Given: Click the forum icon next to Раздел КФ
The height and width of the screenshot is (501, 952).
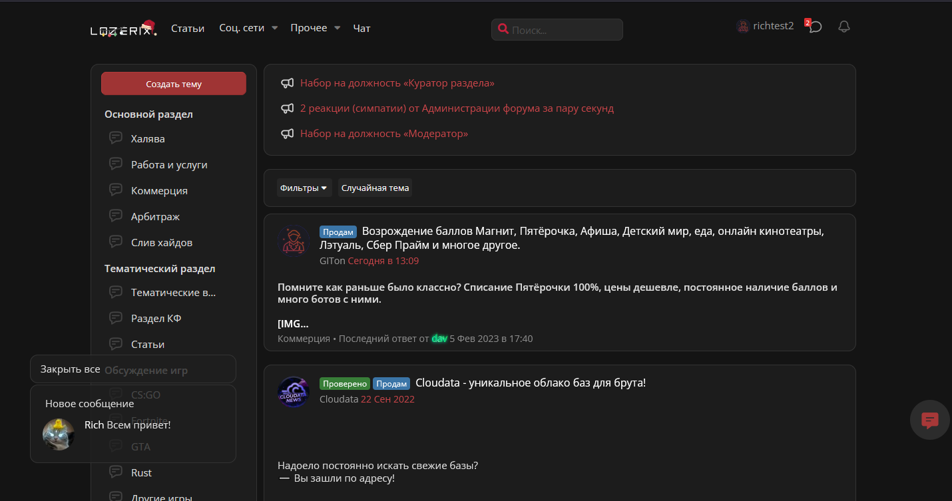Looking at the screenshot, I should tap(116, 318).
